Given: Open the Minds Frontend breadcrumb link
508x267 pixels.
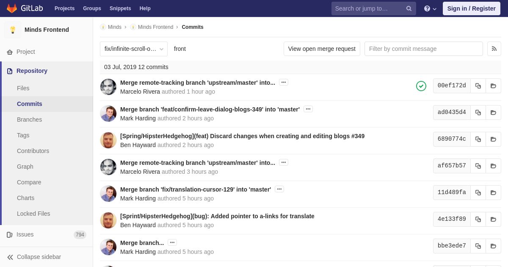Looking at the screenshot, I should click(155, 27).
